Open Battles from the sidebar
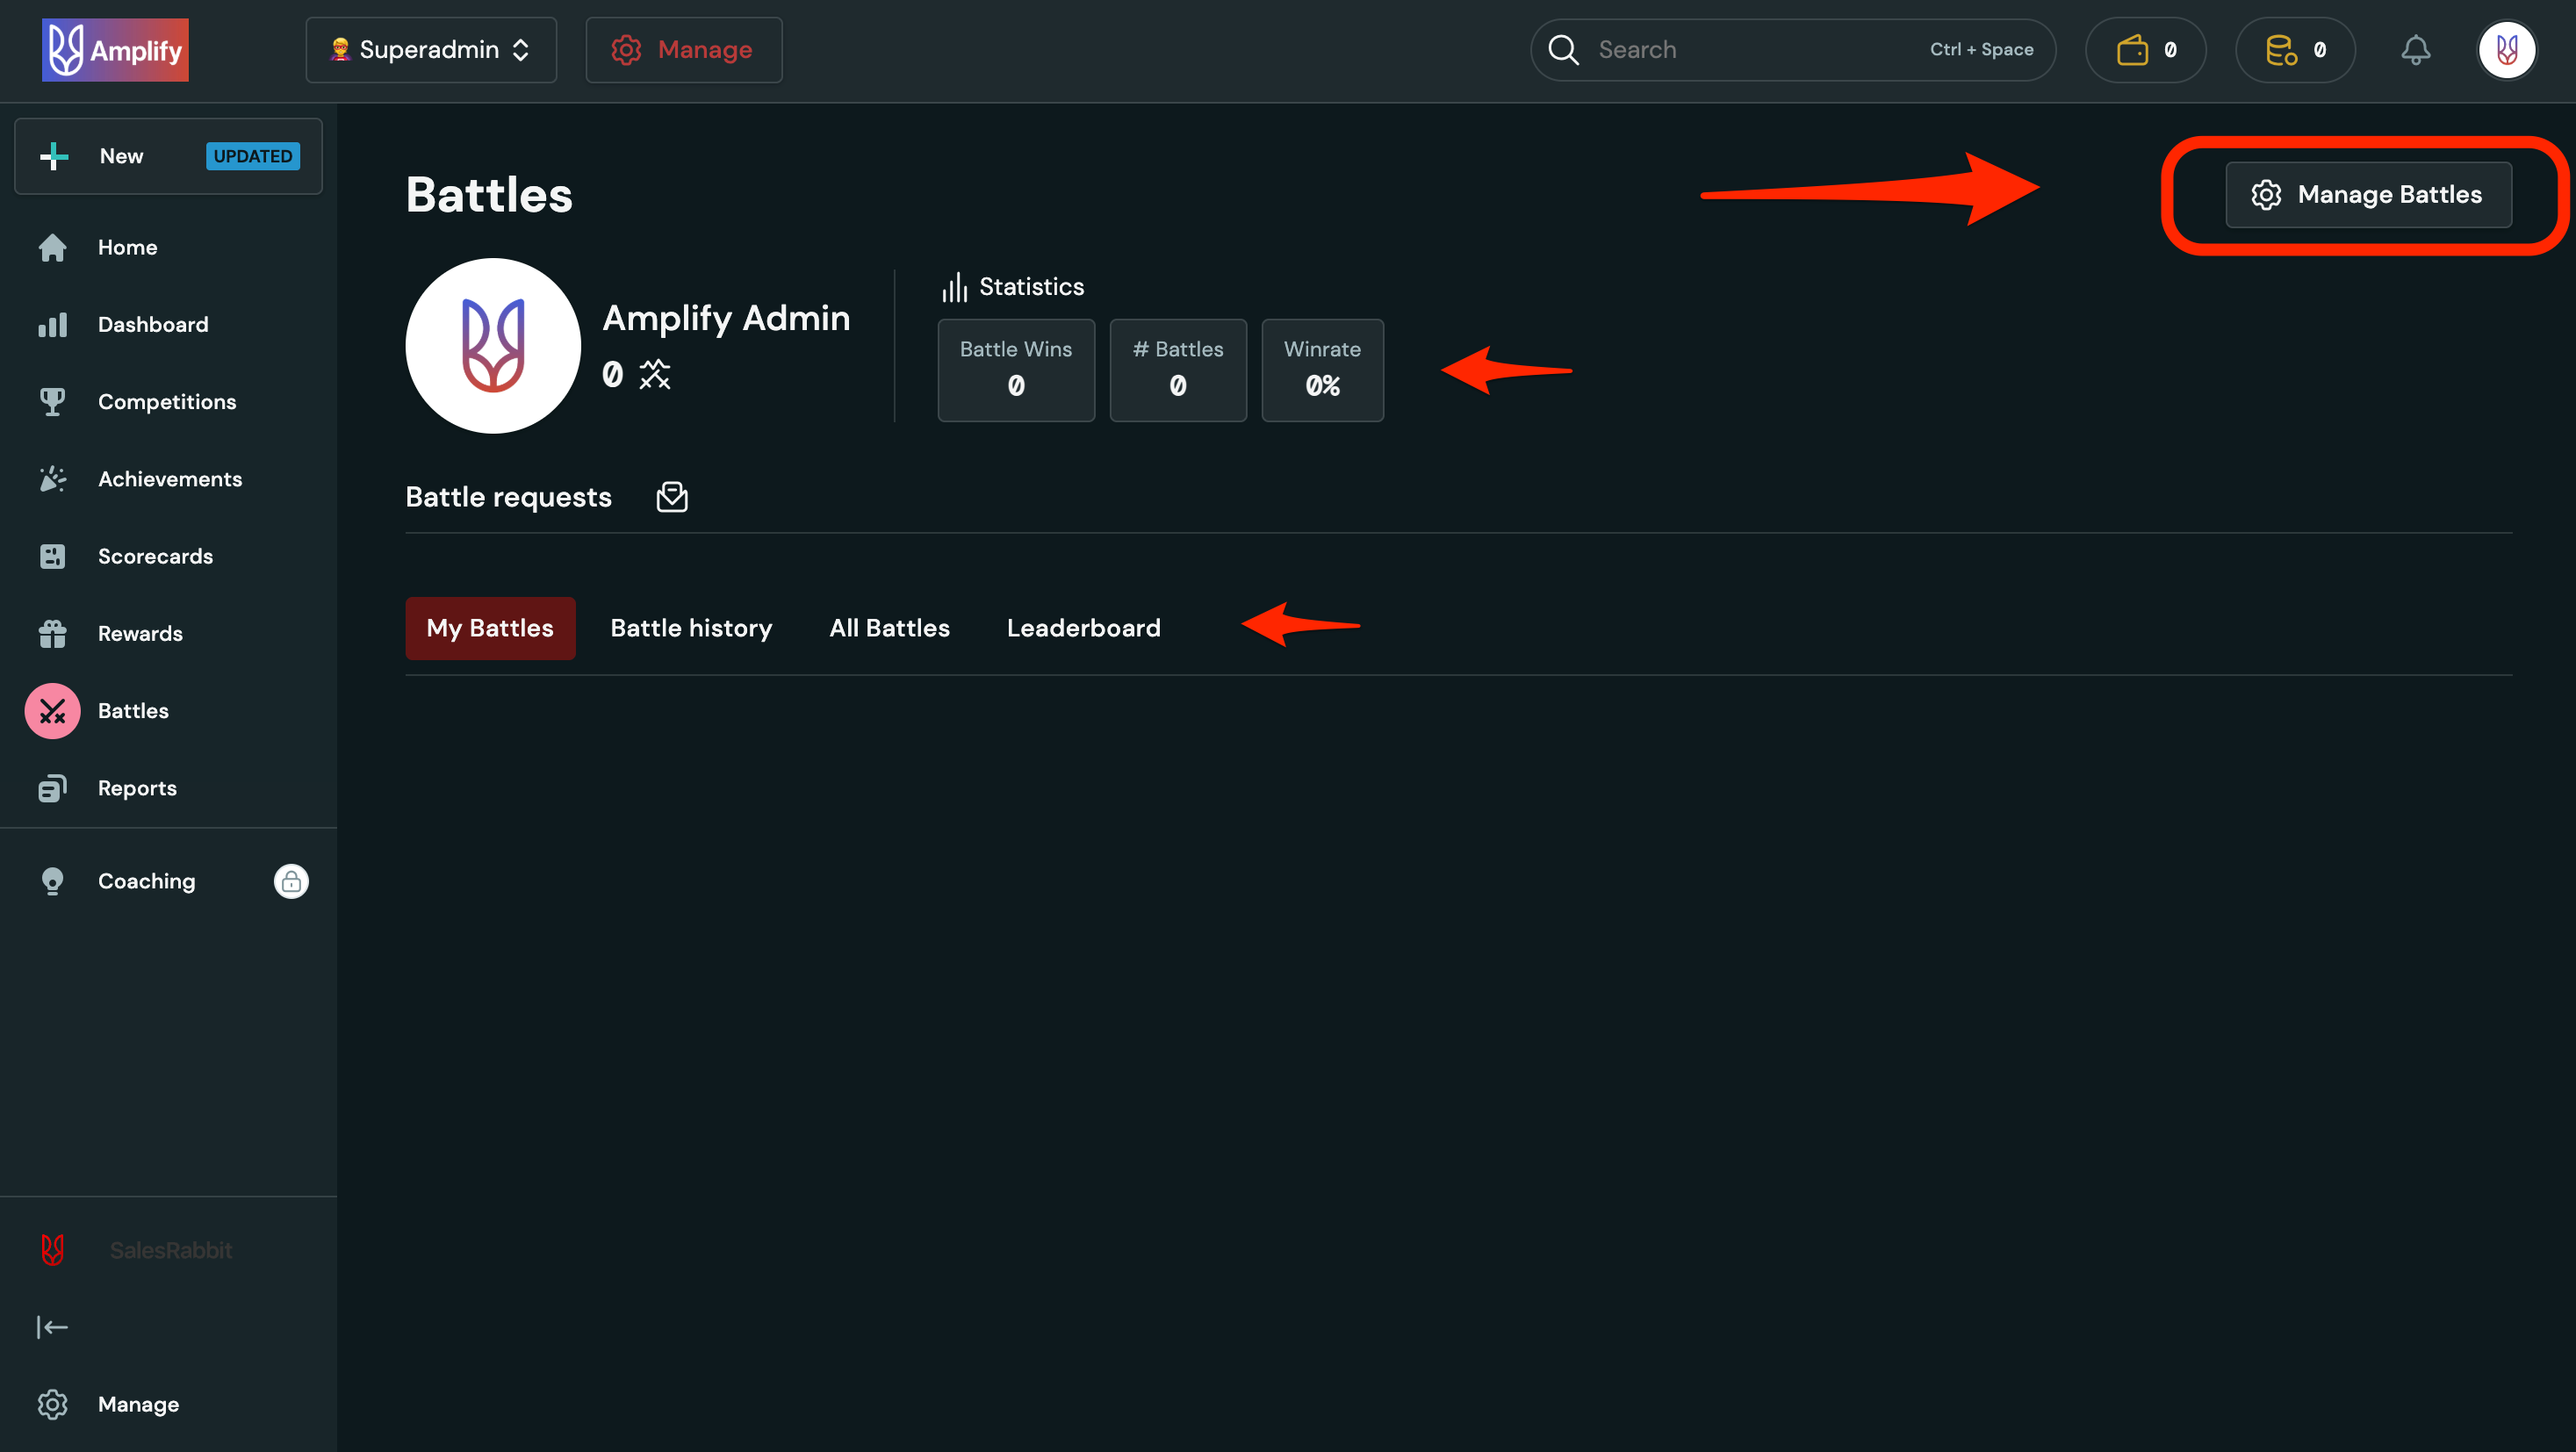 (133, 710)
